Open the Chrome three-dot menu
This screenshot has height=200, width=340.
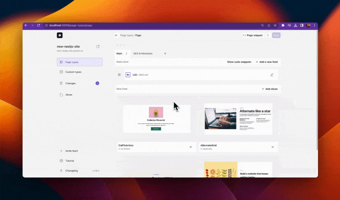pyautogui.click(x=314, y=25)
